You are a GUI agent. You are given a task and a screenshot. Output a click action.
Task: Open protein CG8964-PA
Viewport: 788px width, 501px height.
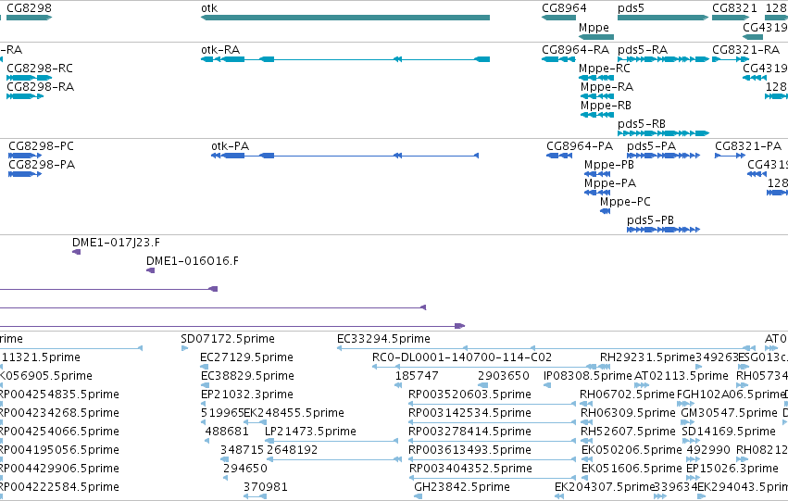click(559, 156)
